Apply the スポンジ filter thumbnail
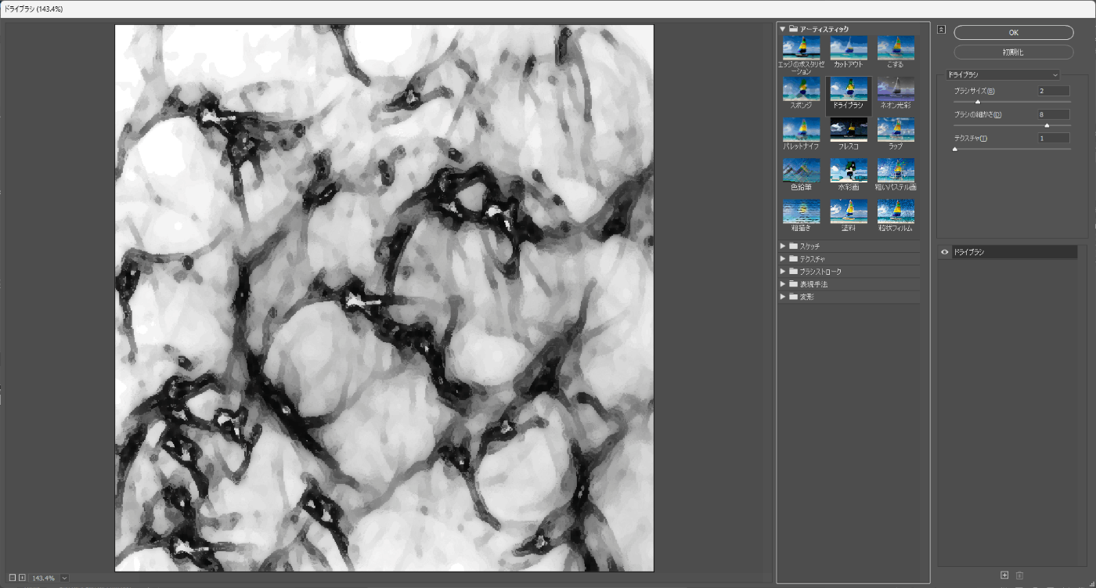 802,89
